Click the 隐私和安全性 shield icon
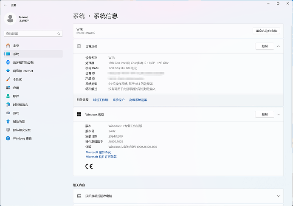 [8, 130]
